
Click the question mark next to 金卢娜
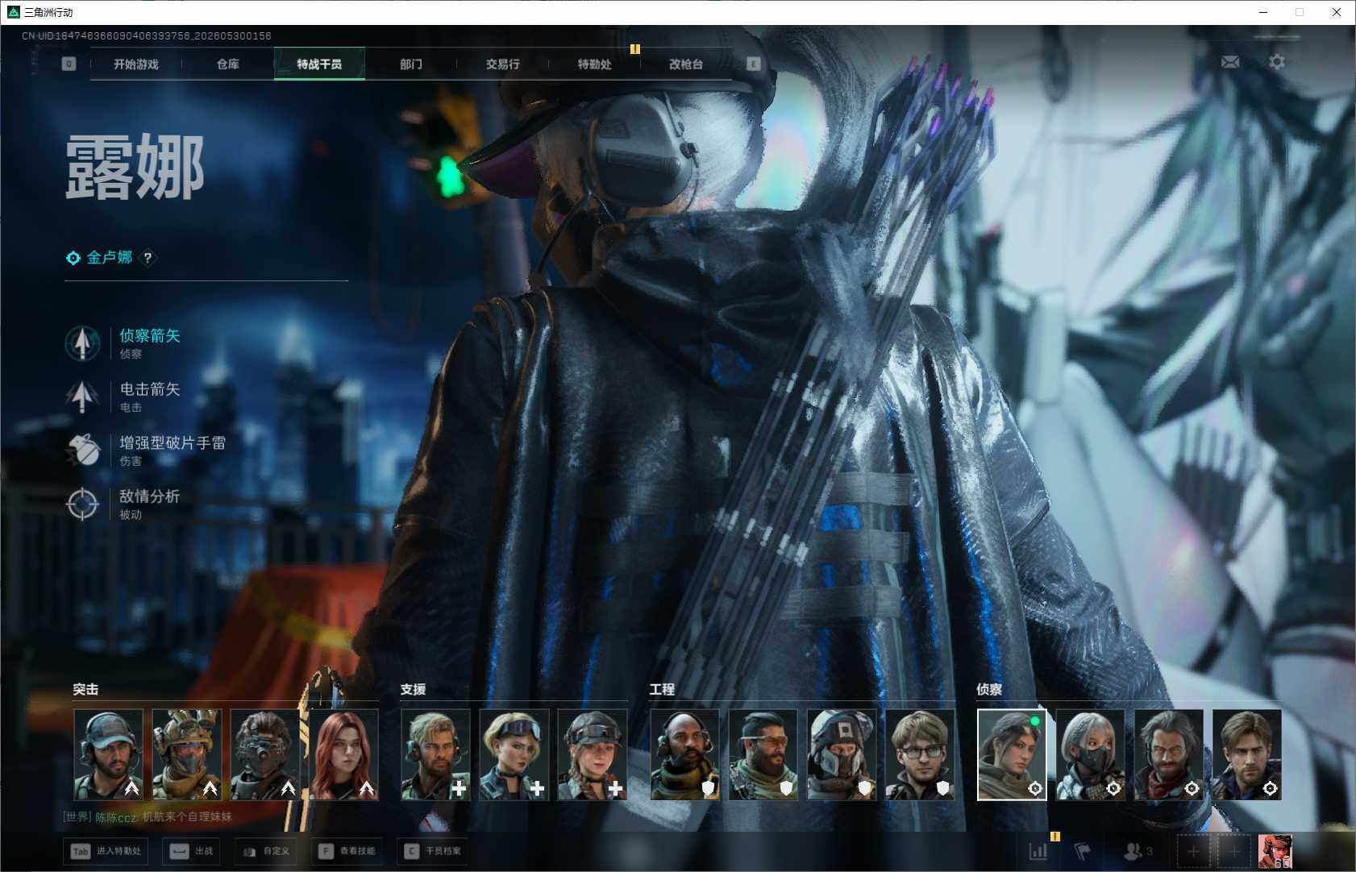click(148, 258)
